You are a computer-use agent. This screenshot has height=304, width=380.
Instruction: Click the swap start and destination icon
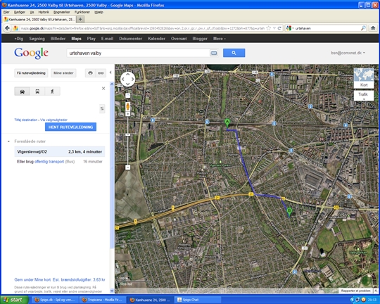(102, 108)
